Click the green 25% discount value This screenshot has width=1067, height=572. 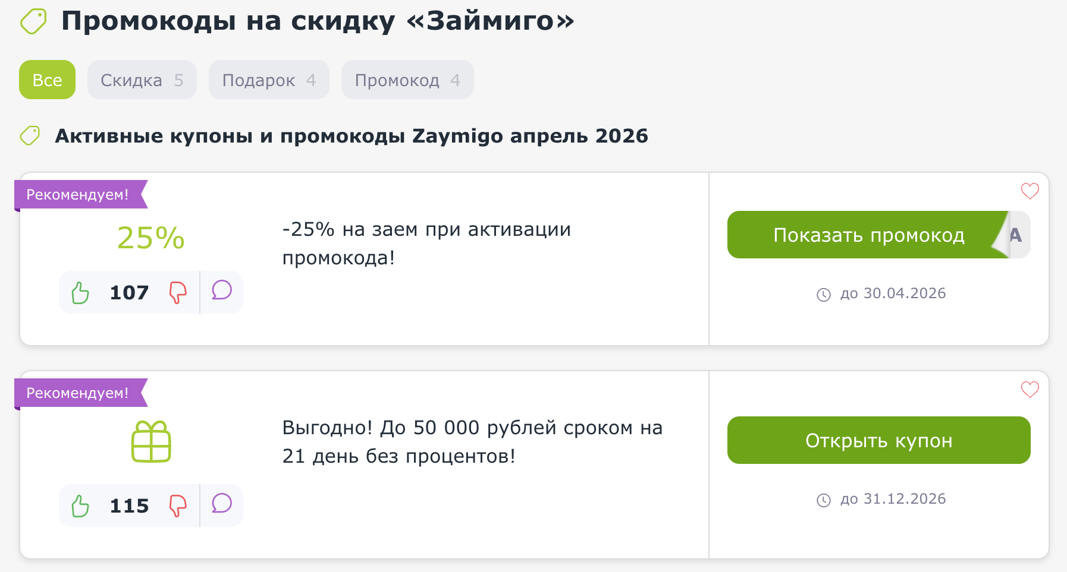coord(150,238)
